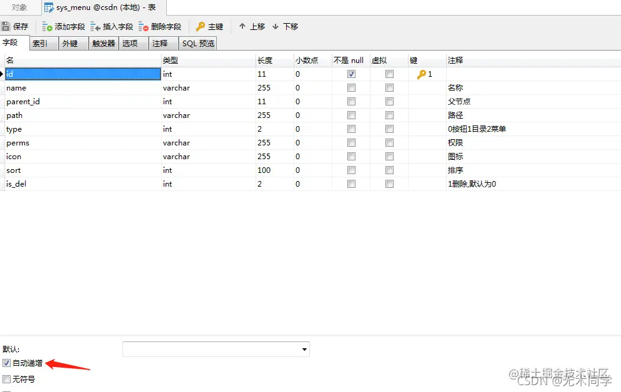
Task: Click length 2 in type row
Action: 259,129
